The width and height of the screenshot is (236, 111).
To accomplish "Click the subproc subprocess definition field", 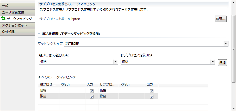I will [140, 19].
